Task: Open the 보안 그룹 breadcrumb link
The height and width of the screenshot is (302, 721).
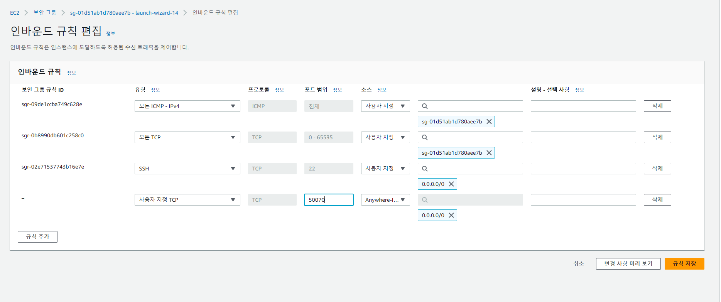Action: 45,13
